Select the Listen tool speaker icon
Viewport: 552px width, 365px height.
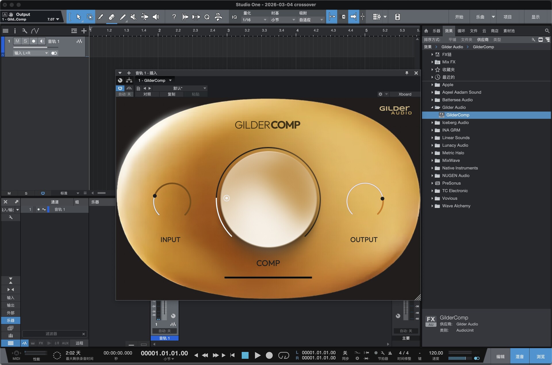coord(156,17)
